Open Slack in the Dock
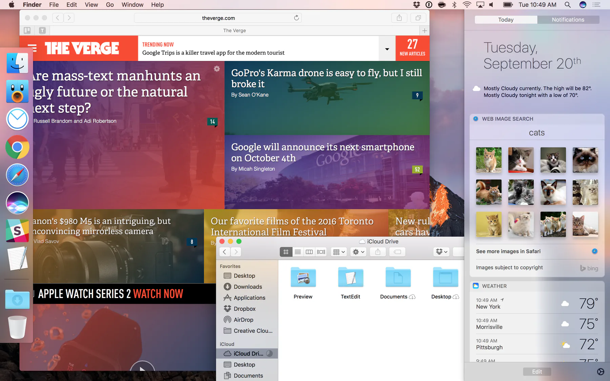The image size is (610, 381). tap(17, 231)
